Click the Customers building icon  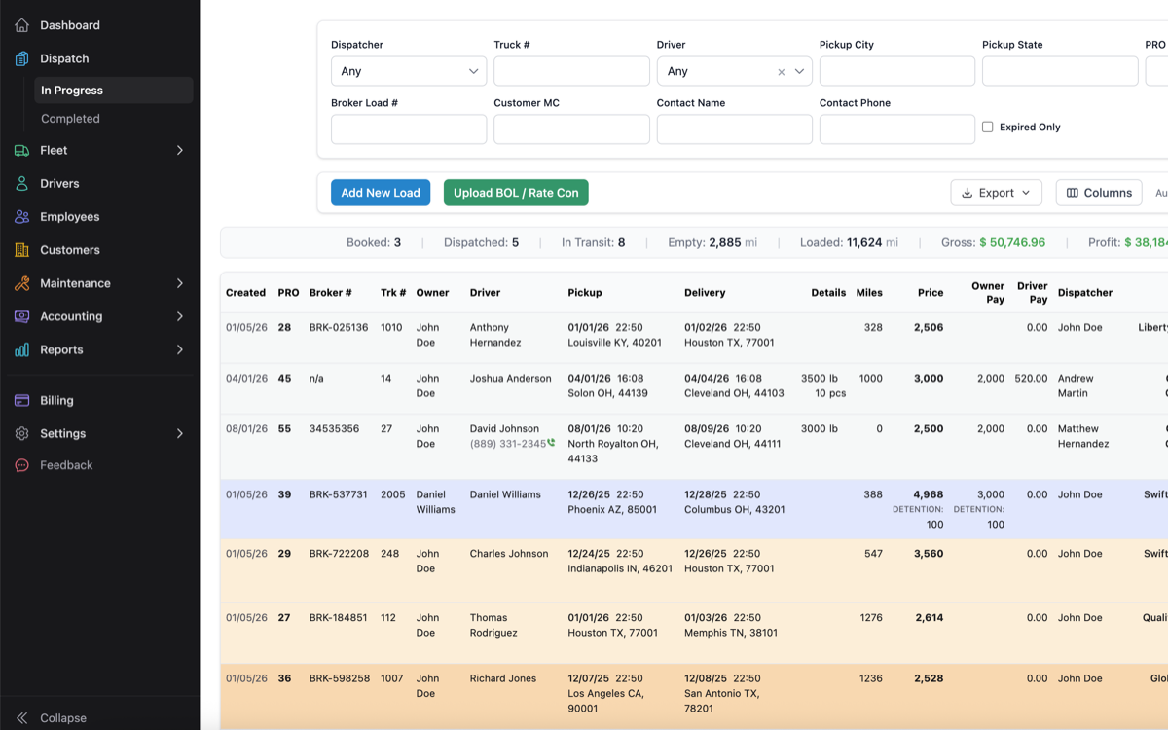21,250
